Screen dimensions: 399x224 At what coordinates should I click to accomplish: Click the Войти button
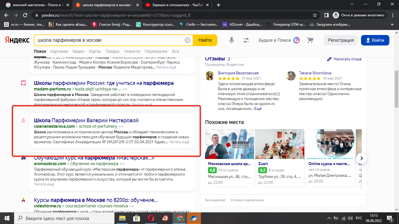coord(375,40)
